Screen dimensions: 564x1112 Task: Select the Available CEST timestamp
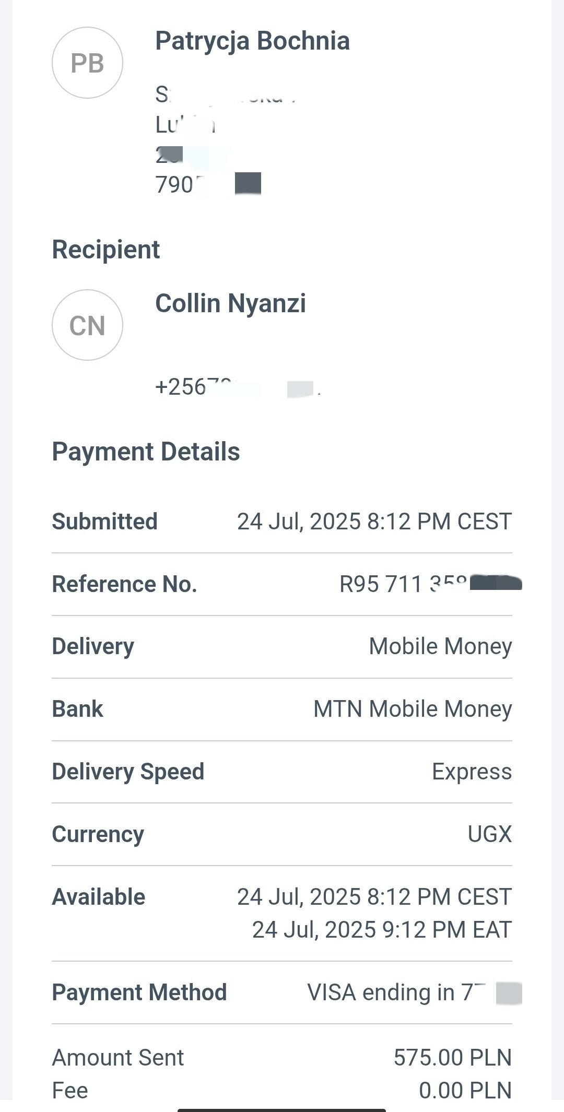coord(374,897)
